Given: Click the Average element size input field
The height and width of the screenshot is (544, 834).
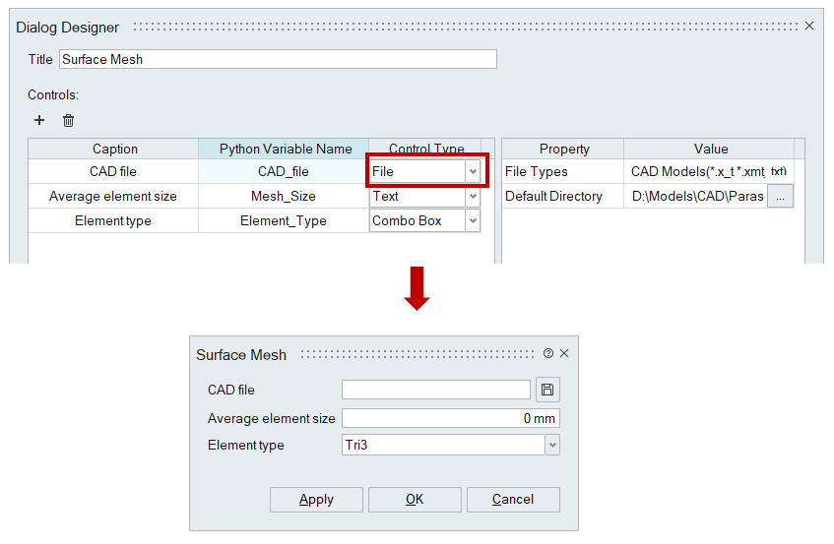Looking at the screenshot, I should 450,418.
